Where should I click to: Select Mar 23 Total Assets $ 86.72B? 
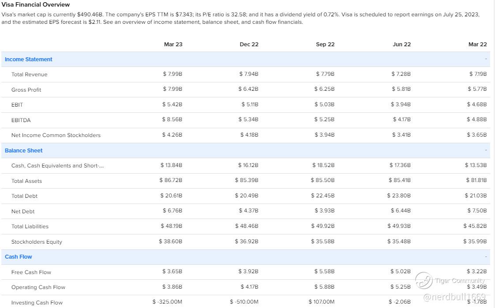pyautogui.click(x=171, y=180)
